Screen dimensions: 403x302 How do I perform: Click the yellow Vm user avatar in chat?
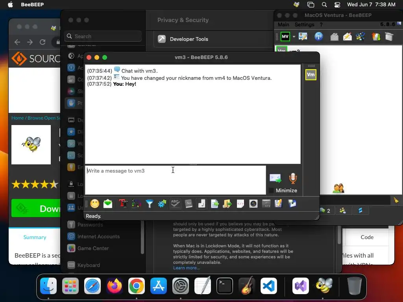tap(311, 75)
